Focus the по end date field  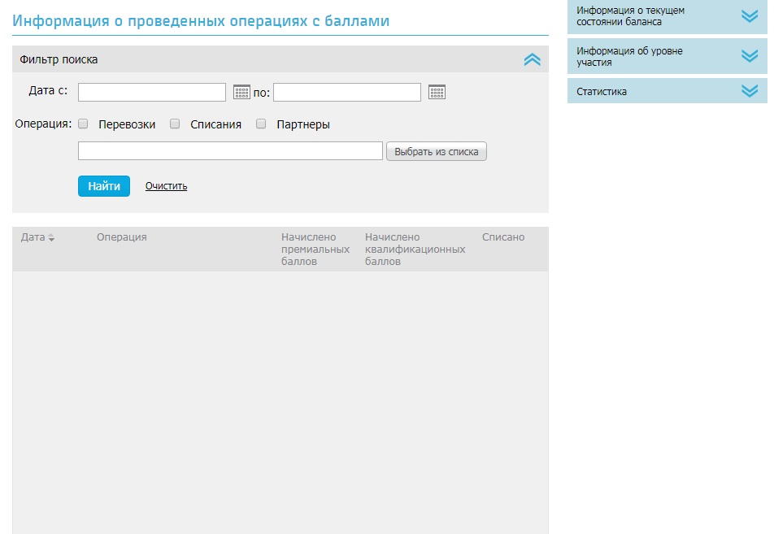pyautogui.click(x=346, y=92)
